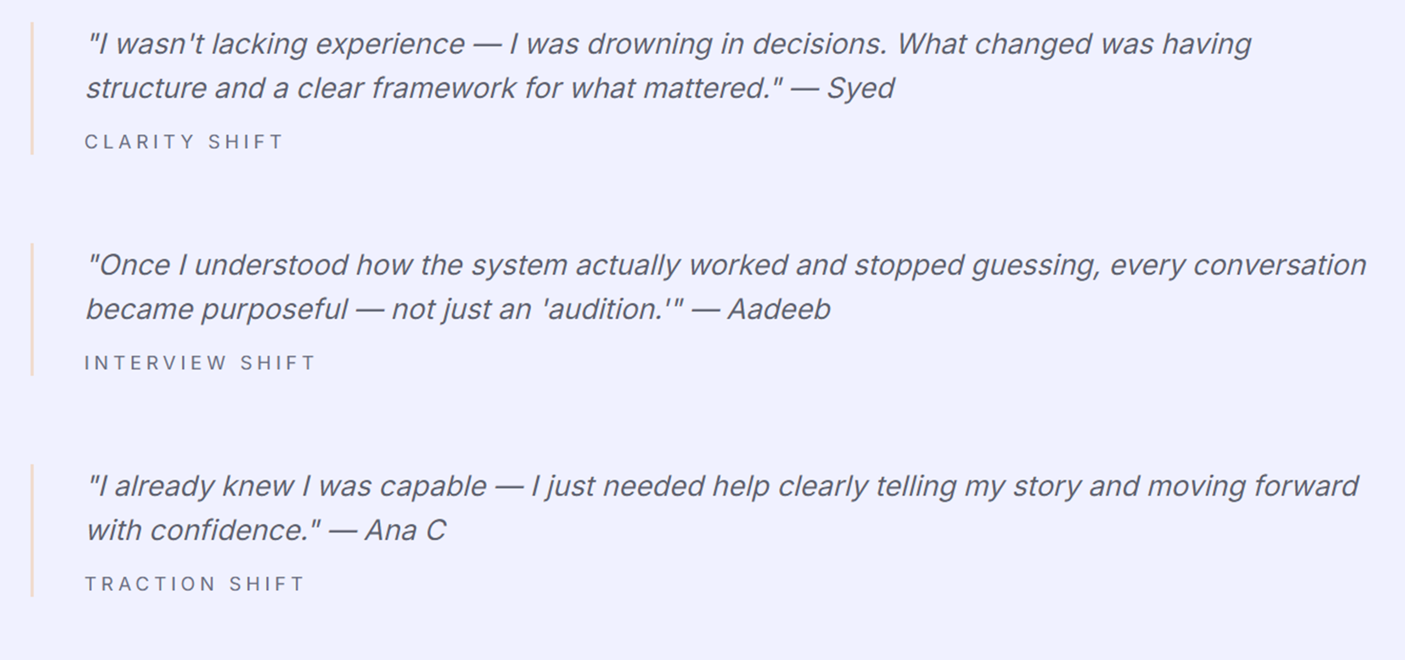Click the orange bar beside Ana C quote

[x=32, y=531]
